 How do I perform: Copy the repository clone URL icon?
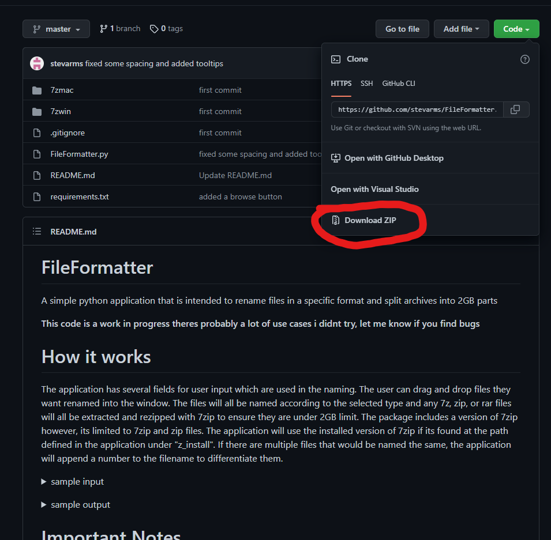[515, 109]
